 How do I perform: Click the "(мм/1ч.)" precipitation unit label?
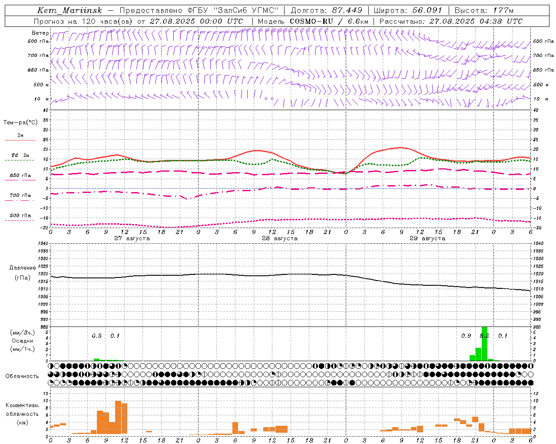[x=23, y=349]
